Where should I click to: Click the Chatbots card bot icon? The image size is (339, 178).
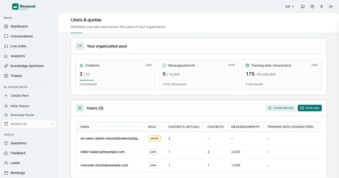pos(81,65)
